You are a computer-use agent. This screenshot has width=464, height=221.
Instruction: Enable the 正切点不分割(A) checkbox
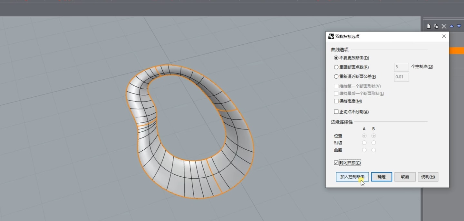[336, 112]
